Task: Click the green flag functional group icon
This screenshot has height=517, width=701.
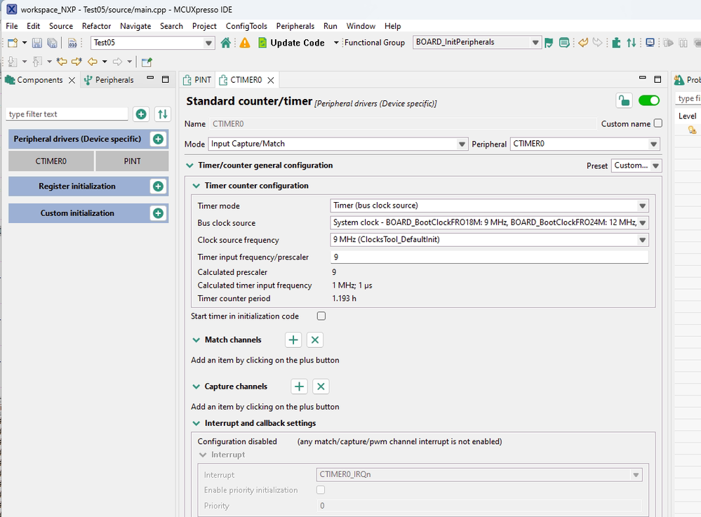Action: tap(549, 43)
